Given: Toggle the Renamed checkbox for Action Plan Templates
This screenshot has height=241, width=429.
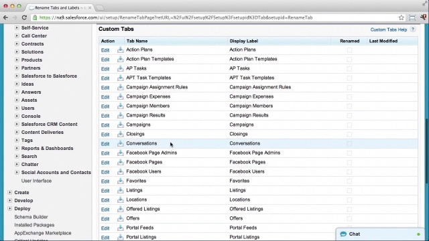Looking at the screenshot, I should point(349,60).
